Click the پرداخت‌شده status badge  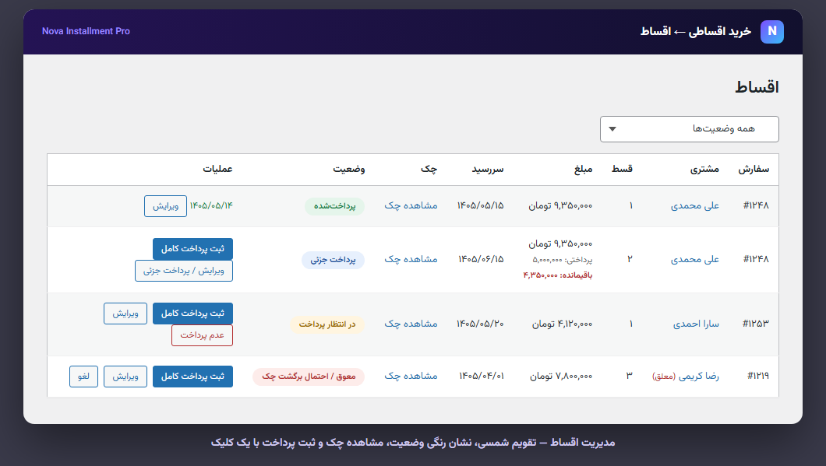click(x=334, y=206)
